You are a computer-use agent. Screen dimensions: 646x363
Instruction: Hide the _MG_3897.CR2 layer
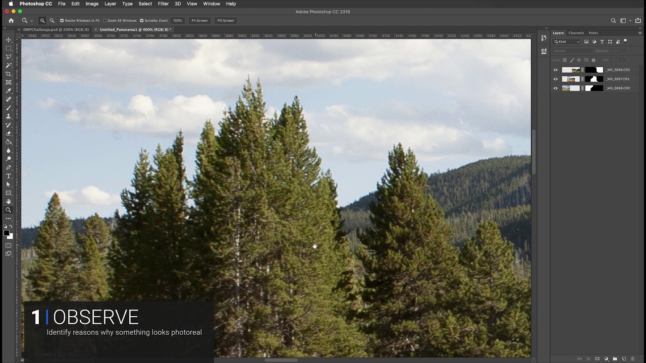(x=556, y=79)
